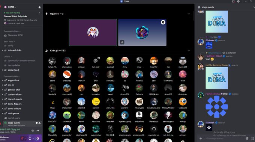This screenshot has width=255, height=142.
Task: Expand threads arrow beside social-feed
Action: (2, 70)
